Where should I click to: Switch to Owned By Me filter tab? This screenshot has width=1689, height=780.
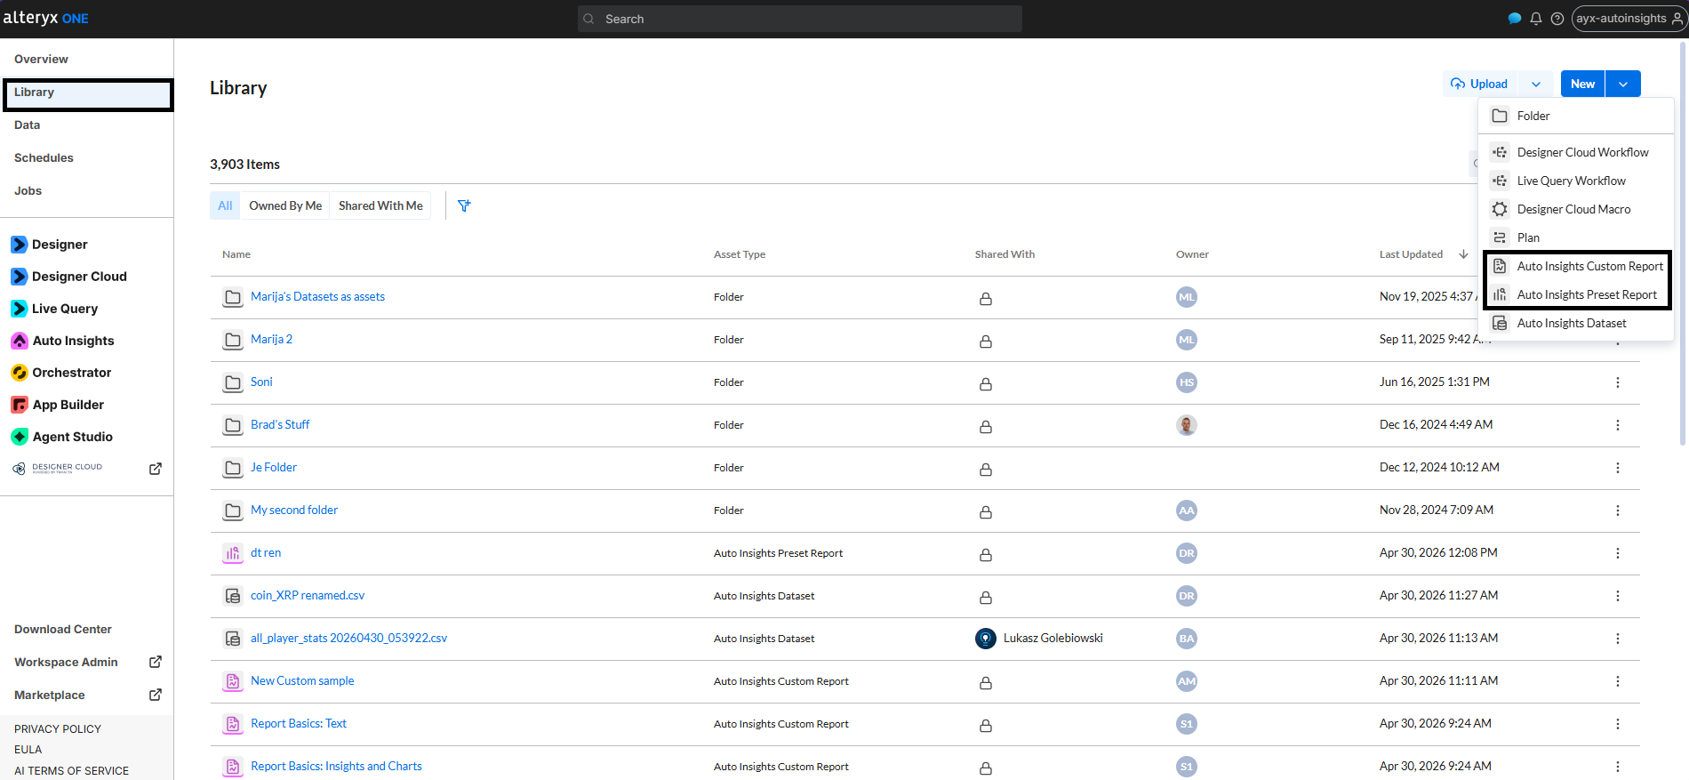285,205
